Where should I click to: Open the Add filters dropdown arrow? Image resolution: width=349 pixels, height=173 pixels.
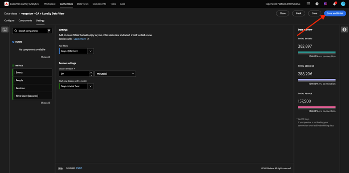point(90,51)
